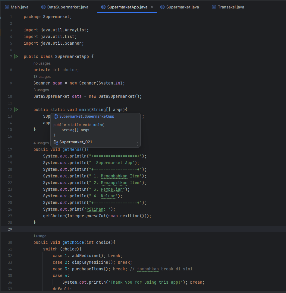Click the run icon next to the main method
The width and height of the screenshot is (286, 293).
[x=16, y=110]
